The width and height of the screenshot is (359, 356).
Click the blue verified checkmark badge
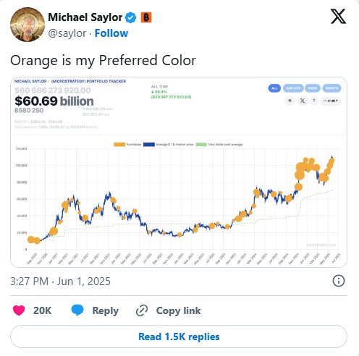(131, 17)
